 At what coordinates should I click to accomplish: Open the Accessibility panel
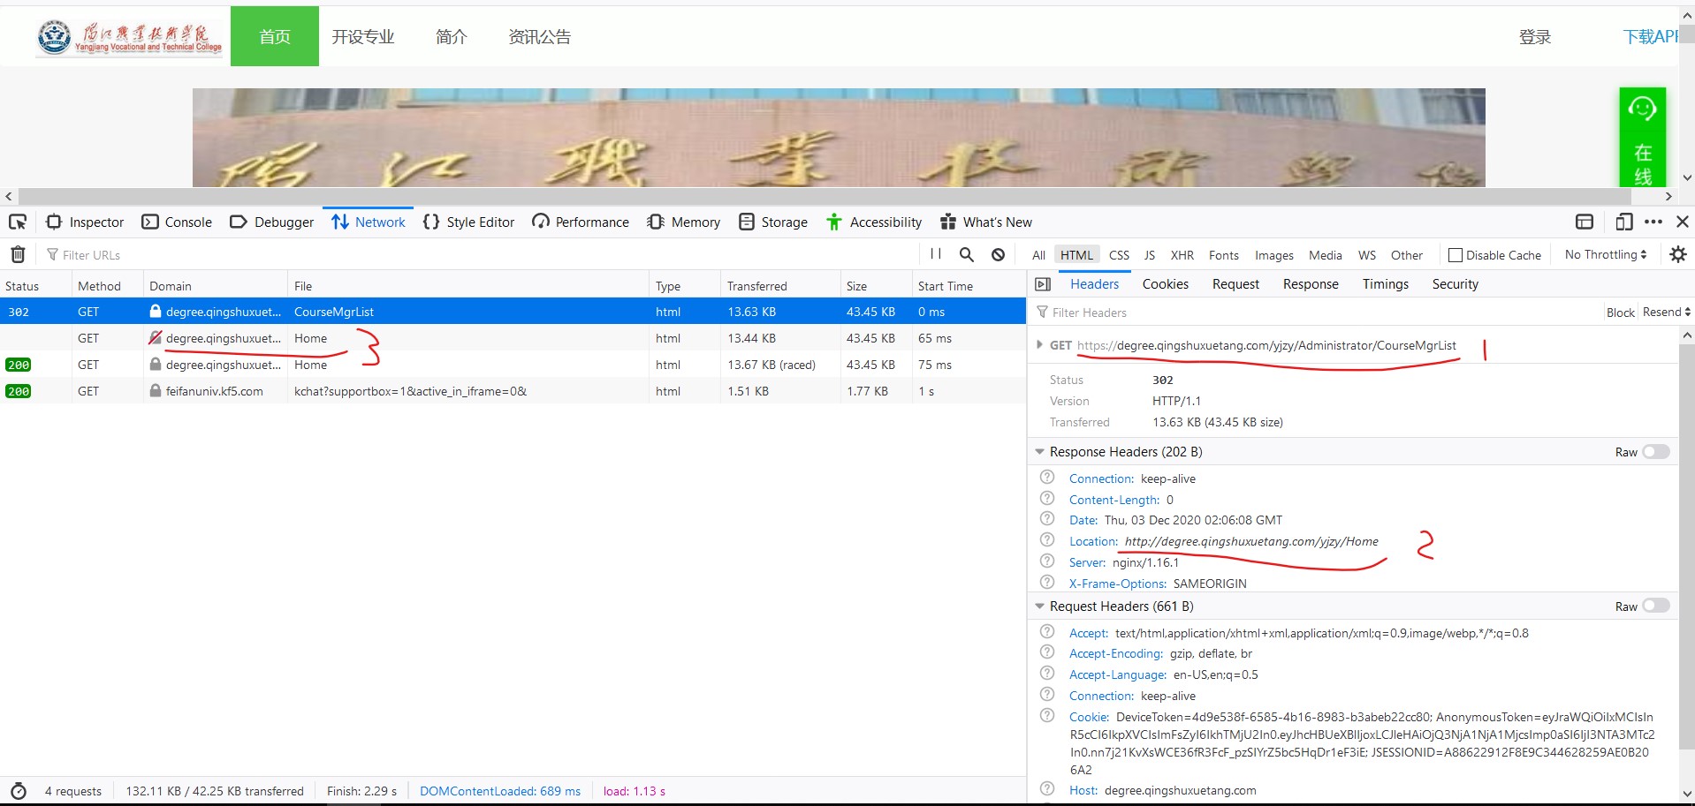pyautogui.click(x=874, y=222)
